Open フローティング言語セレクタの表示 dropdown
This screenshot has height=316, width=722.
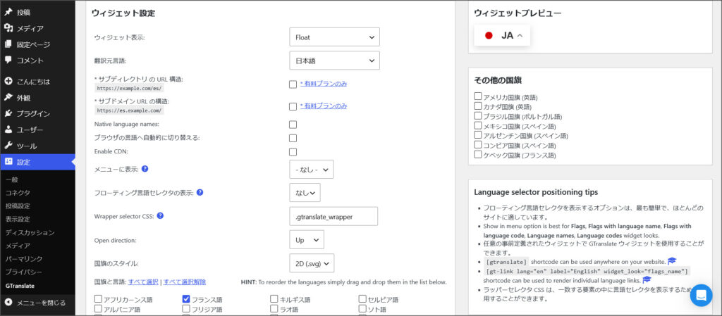pyautogui.click(x=305, y=193)
